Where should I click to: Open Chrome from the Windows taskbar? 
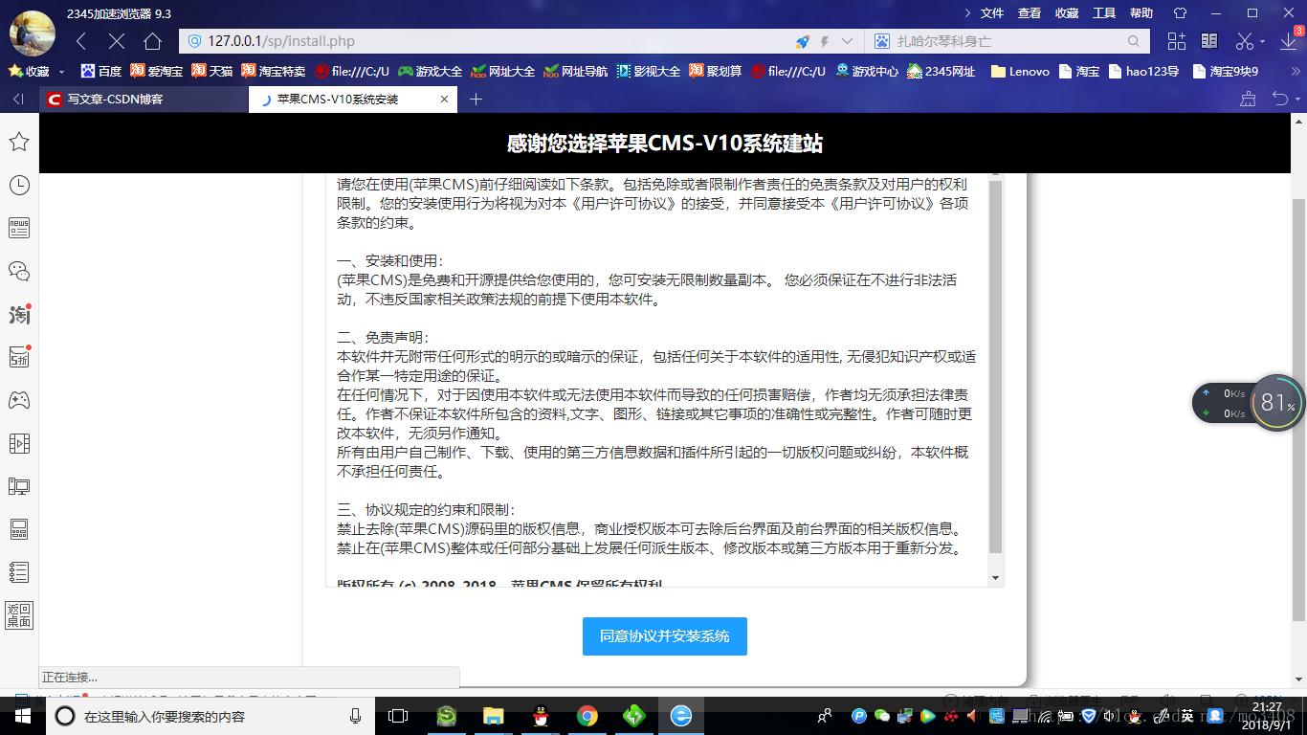click(x=587, y=716)
